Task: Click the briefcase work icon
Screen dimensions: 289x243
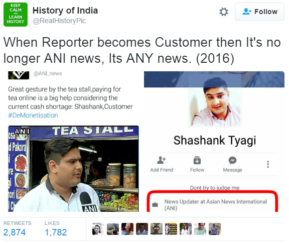Action: (x=155, y=205)
